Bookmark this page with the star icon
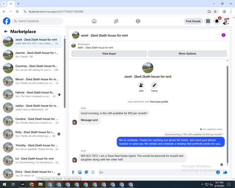The image size is (235, 188). click(x=215, y=11)
